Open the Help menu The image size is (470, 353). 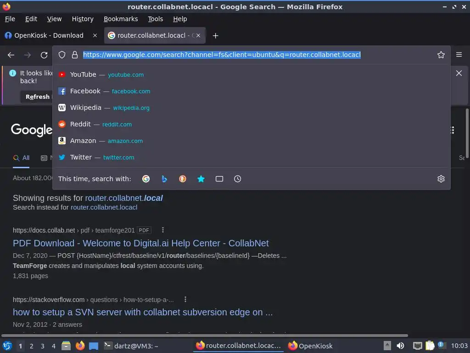(x=180, y=19)
